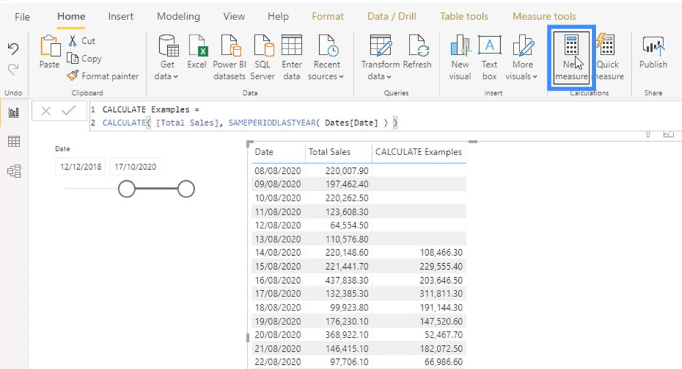Select the 08/08/2020 date cell
This screenshot has height=369, width=682.
pyautogui.click(x=278, y=171)
